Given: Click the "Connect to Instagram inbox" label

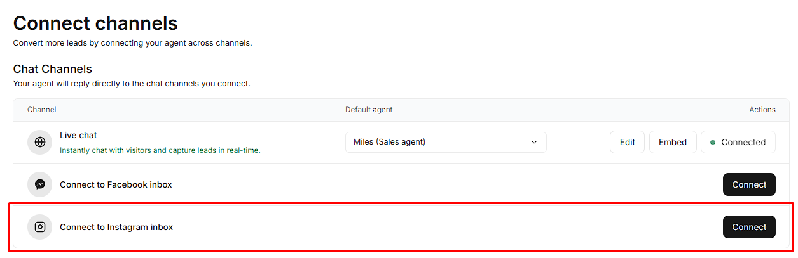Looking at the screenshot, I should 116,227.
